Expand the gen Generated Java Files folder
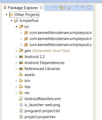Screen dimensions: 102x120 (x=16, y=51)
